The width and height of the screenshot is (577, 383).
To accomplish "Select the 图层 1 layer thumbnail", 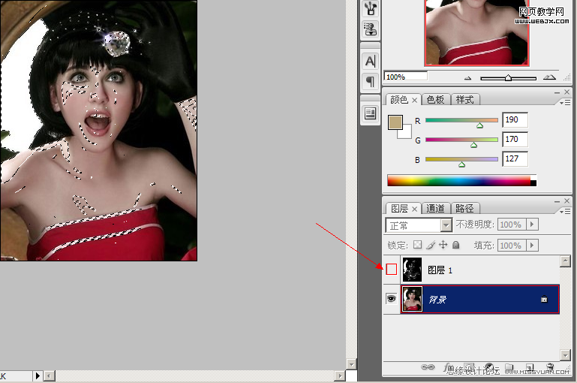I will point(413,270).
